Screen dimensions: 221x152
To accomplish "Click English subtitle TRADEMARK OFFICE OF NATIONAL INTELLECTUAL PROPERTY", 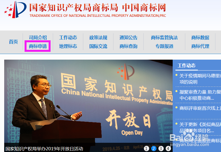I will 98,16.
